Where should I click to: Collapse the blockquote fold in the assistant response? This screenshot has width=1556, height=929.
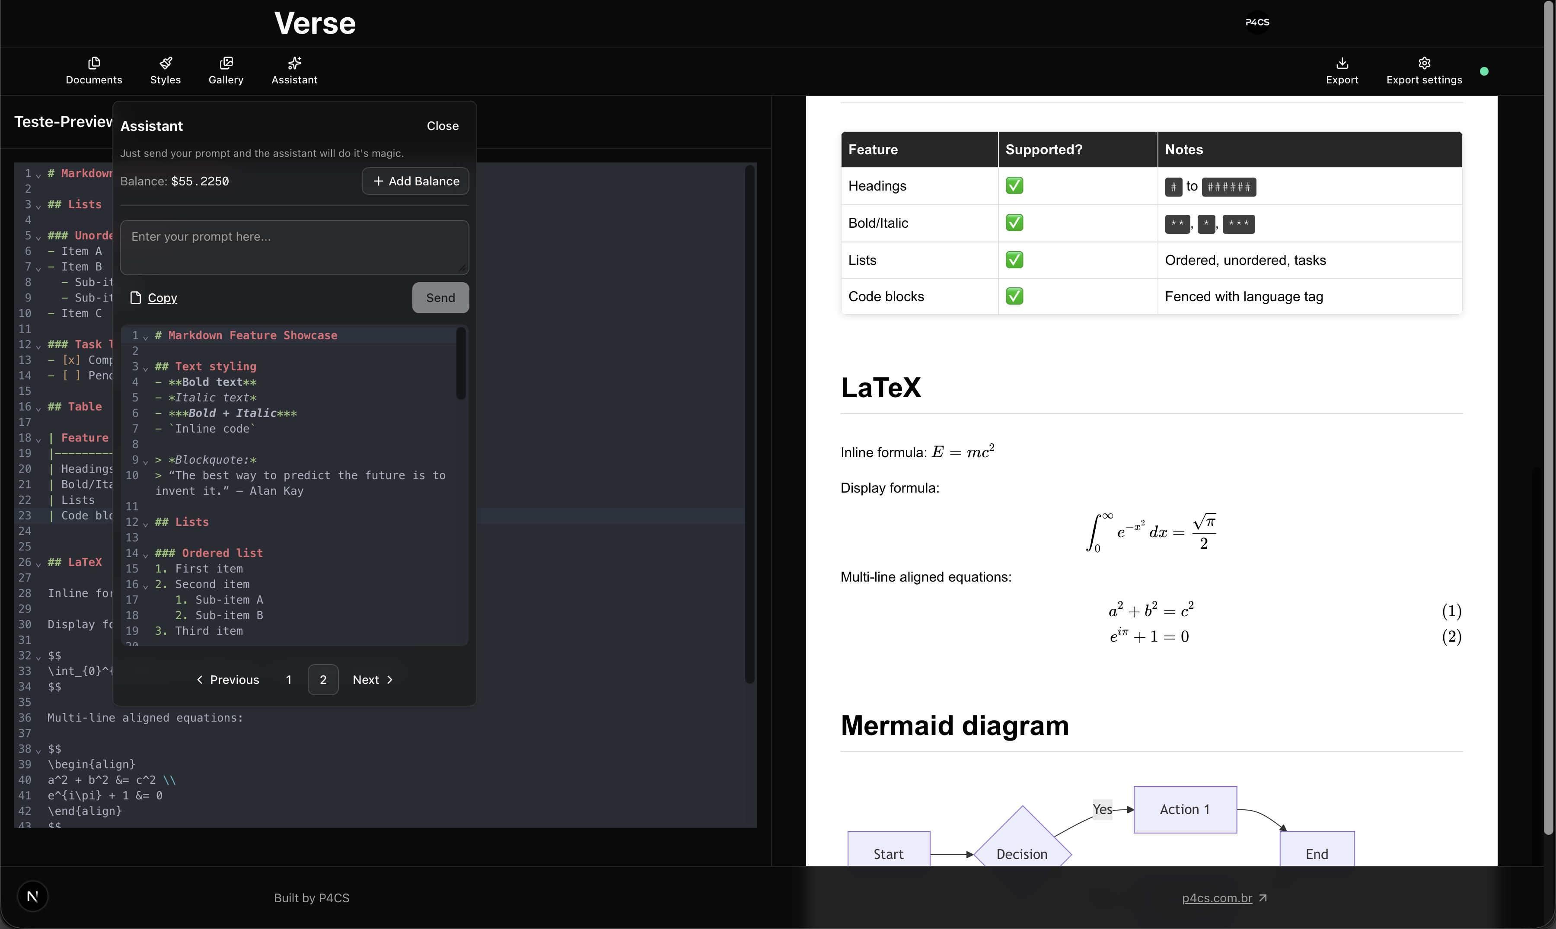pos(146,460)
